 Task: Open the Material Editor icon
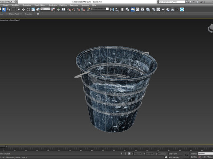(148, 9)
